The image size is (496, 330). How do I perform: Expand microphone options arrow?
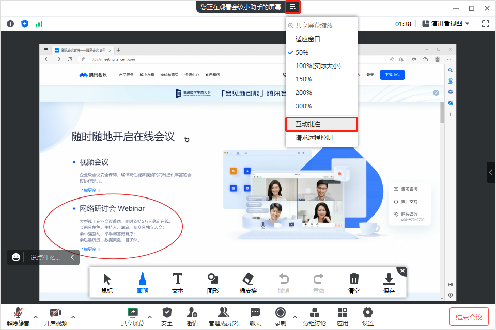(36, 317)
